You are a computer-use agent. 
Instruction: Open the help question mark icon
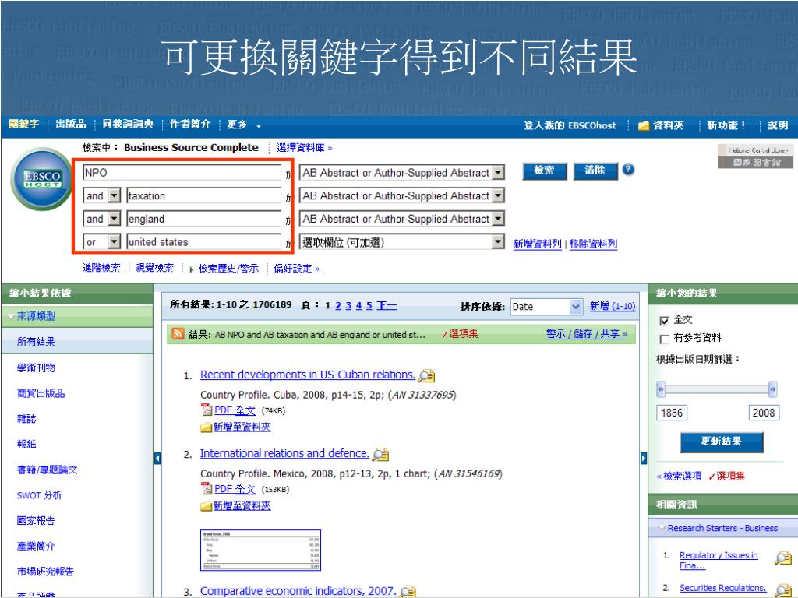[629, 169]
